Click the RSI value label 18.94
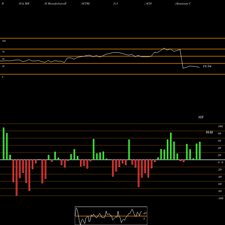This screenshot has width=225, height=225. [x=207, y=66]
